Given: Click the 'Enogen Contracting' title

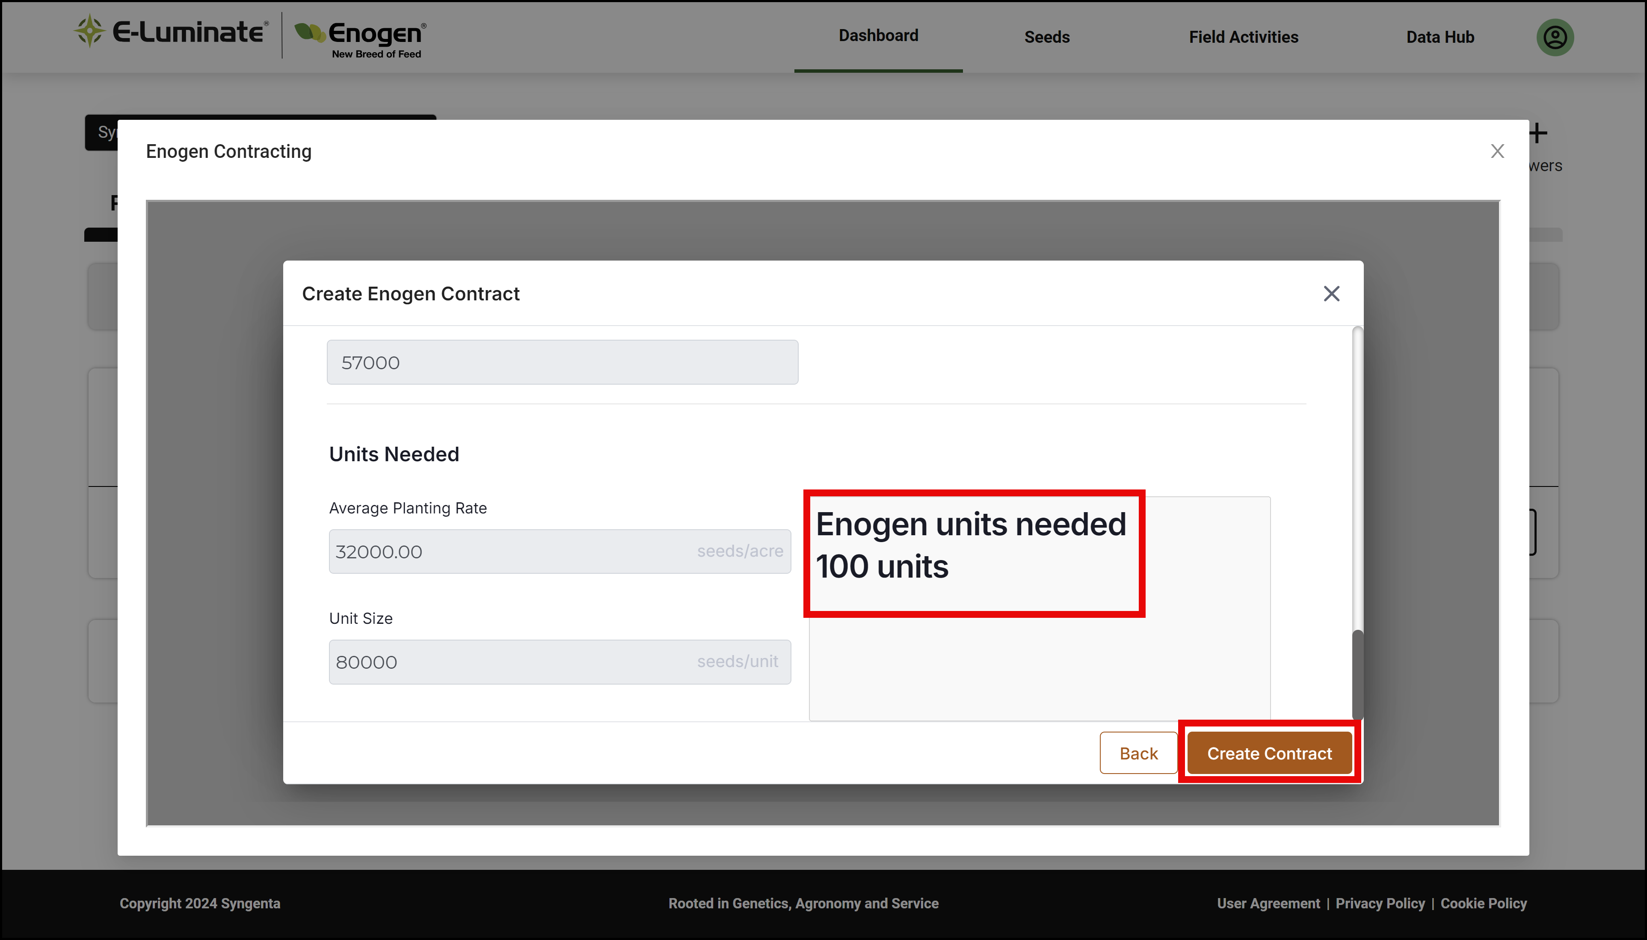Looking at the screenshot, I should pos(228,151).
